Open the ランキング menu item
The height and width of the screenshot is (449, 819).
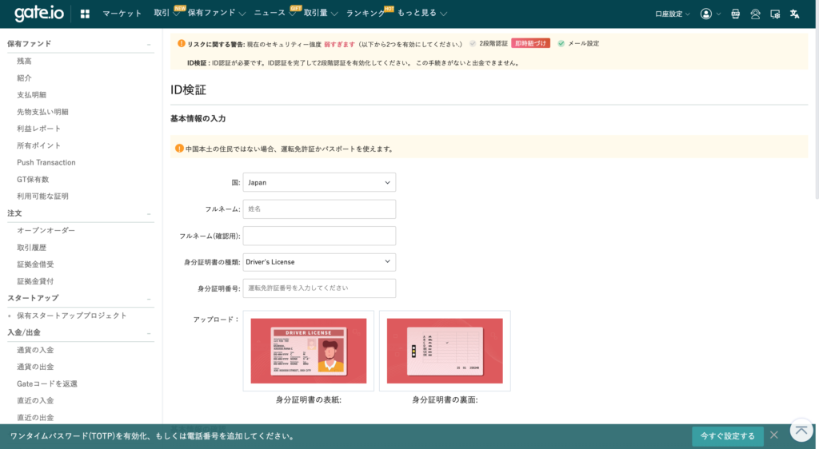pyautogui.click(x=366, y=13)
